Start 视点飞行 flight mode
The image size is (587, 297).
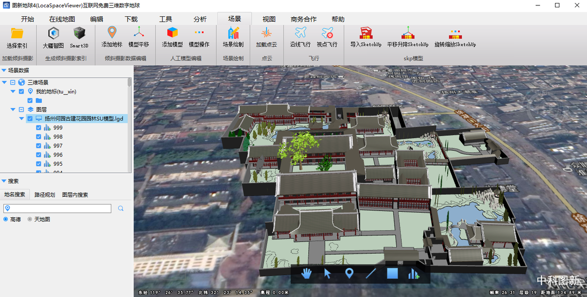327,36
